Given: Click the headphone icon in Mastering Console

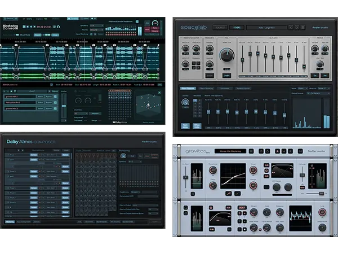Looking at the screenshot, I should (58, 27).
